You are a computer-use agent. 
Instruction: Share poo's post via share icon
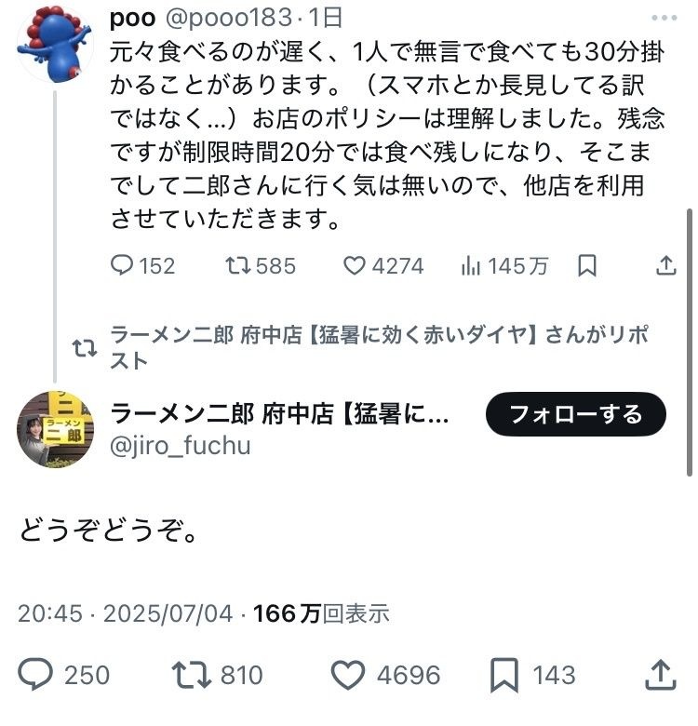click(665, 266)
